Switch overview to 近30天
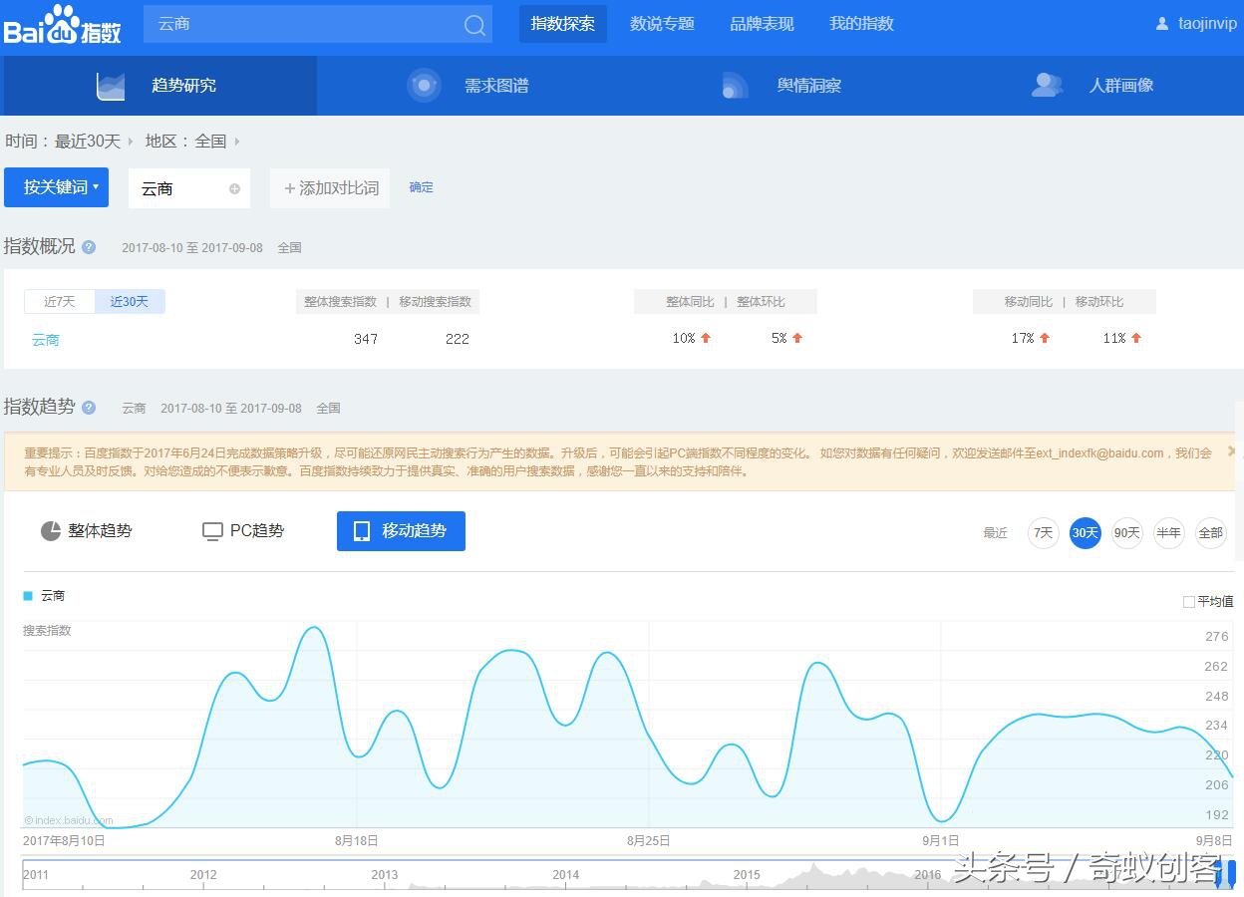The height and width of the screenshot is (897, 1244). [130, 301]
